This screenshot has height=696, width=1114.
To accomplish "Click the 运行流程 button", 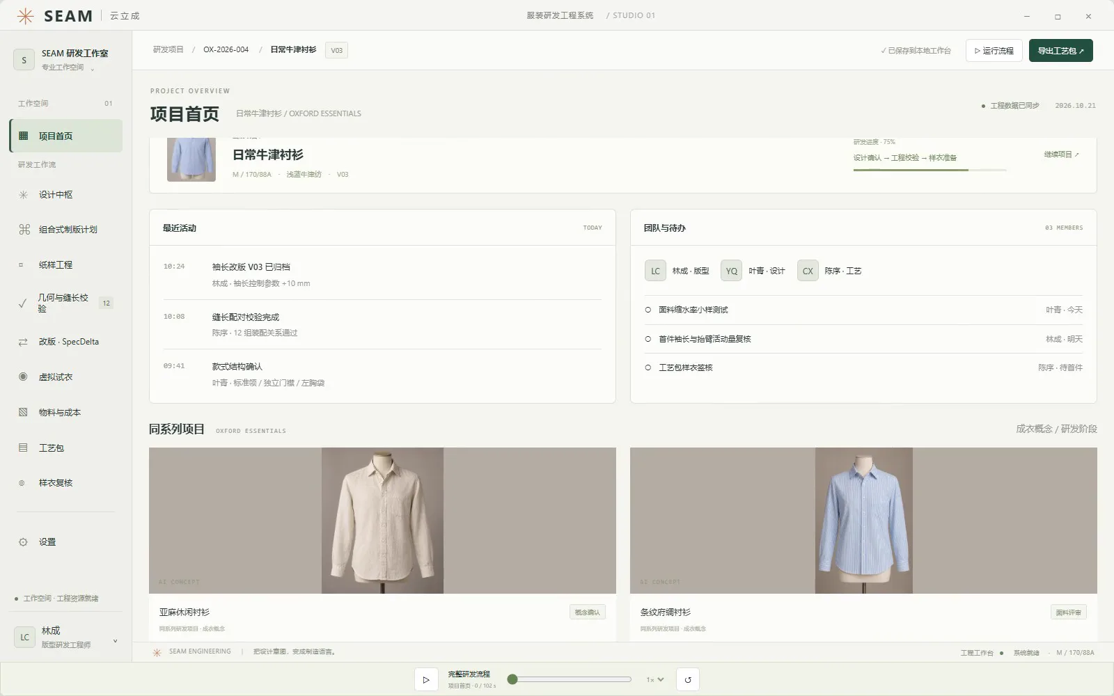I will (994, 50).
